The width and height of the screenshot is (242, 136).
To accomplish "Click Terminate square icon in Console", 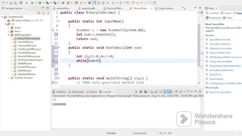I will coord(136,92).
